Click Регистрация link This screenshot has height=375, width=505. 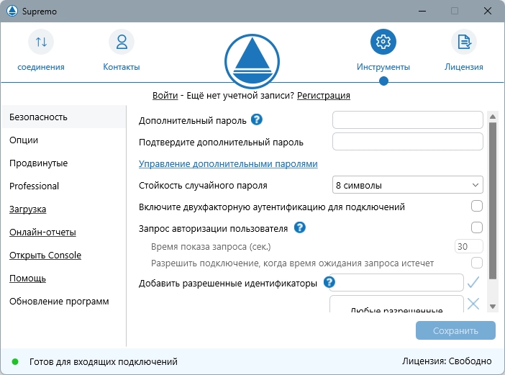pos(323,95)
